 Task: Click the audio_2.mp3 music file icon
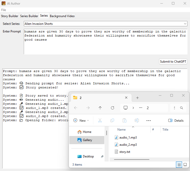[116, 144]
